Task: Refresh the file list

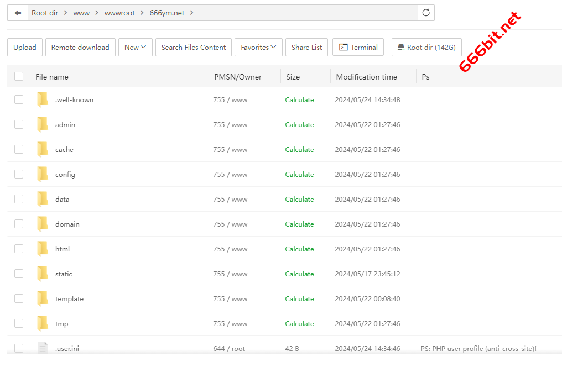Action: point(426,13)
